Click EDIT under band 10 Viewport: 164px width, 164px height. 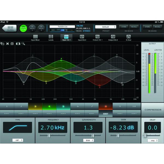click(134, 113)
